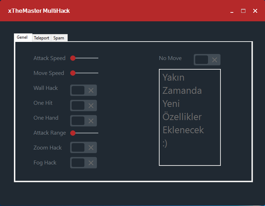Click the Attack Range slider handle
265x206 pixels.
pyautogui.click(x=73, y=133)
